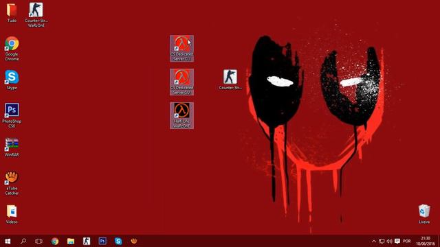The height and width of the screenshot is (247, 440).
Task: Open File Explorer from the taskbar
Action: click(71, 241)
